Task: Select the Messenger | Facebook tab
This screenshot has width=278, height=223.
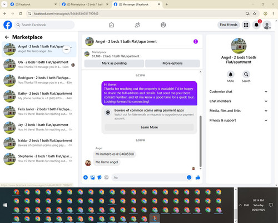Action: click(x=137, y=4)
